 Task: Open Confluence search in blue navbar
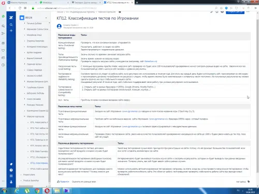click(x=11, y=25)
